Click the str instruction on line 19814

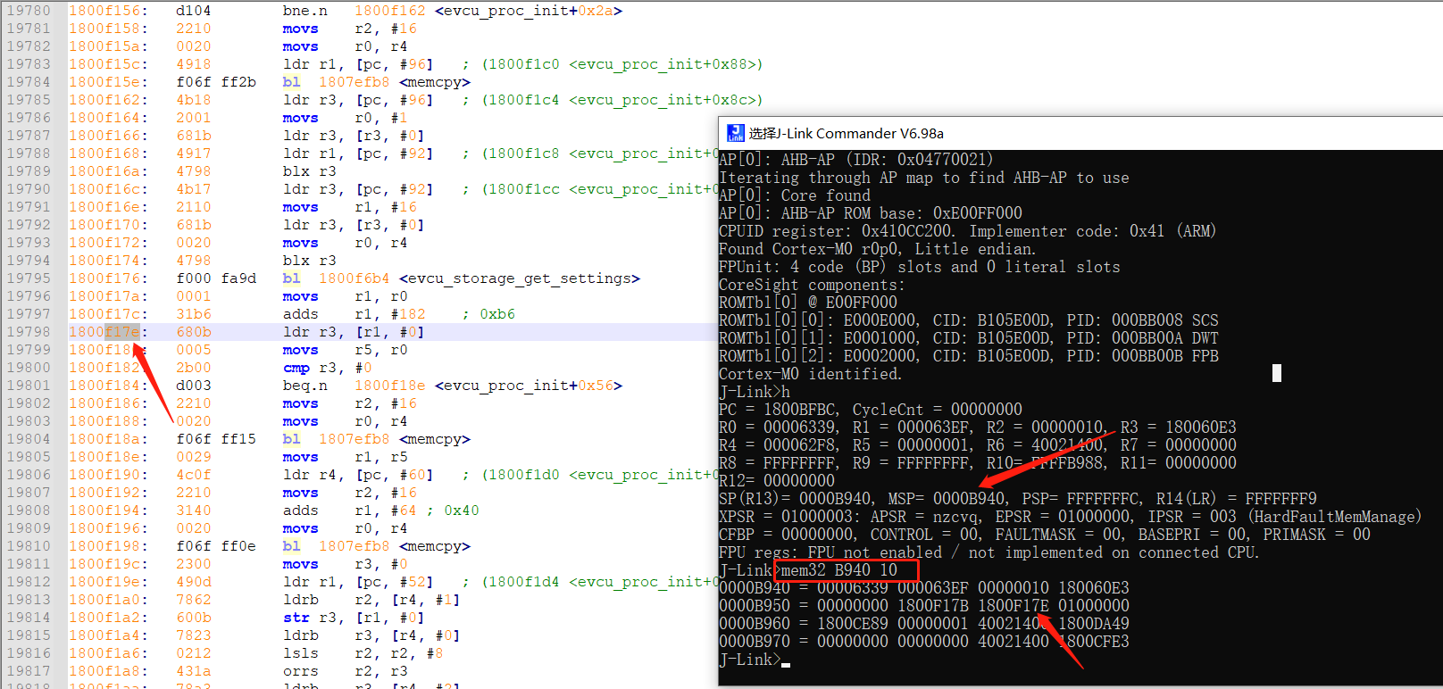pyautogui.click(x=296, y=618)
